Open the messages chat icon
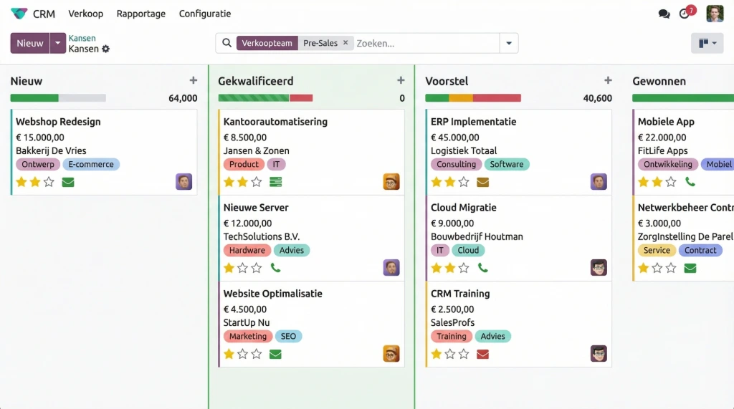This screenshot has height=409, width=734. 664,14
